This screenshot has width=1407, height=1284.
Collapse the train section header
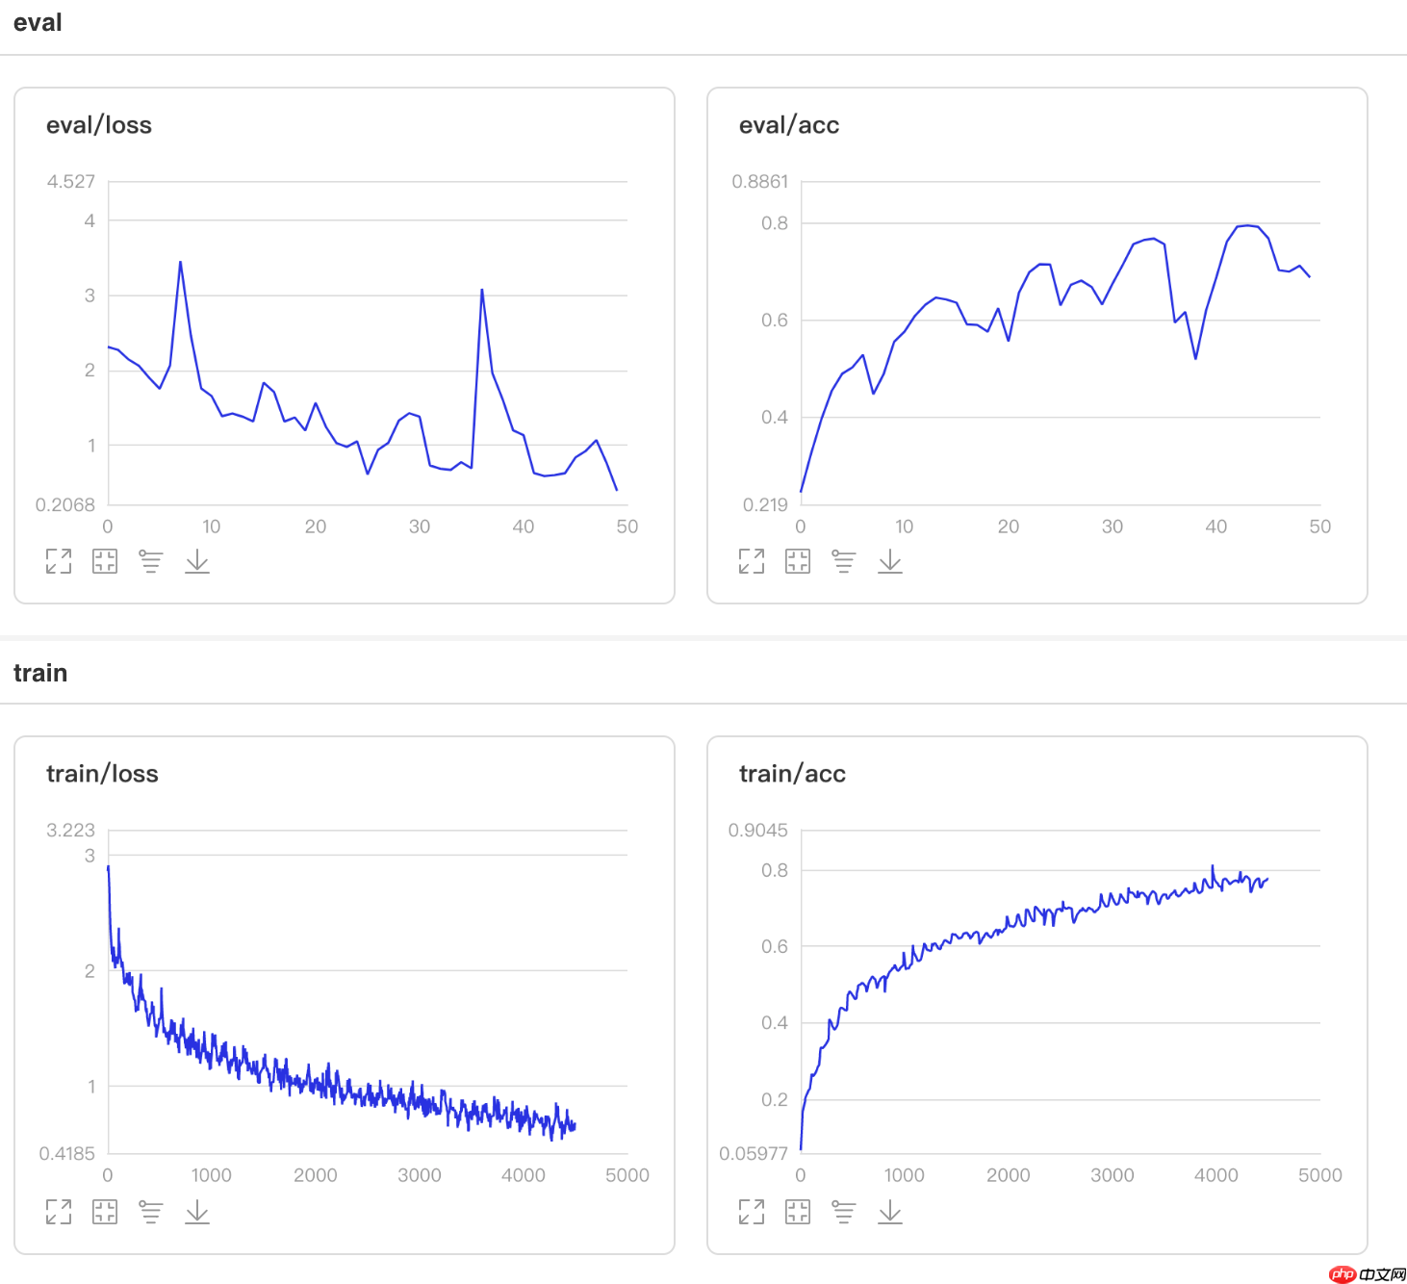(40, 673)
